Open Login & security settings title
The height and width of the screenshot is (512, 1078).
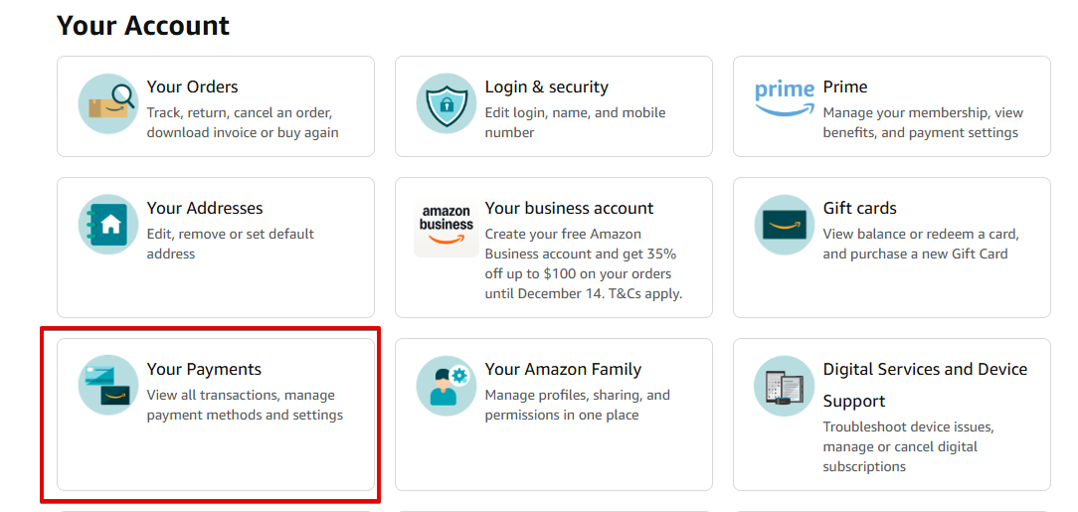coord(546,86)
